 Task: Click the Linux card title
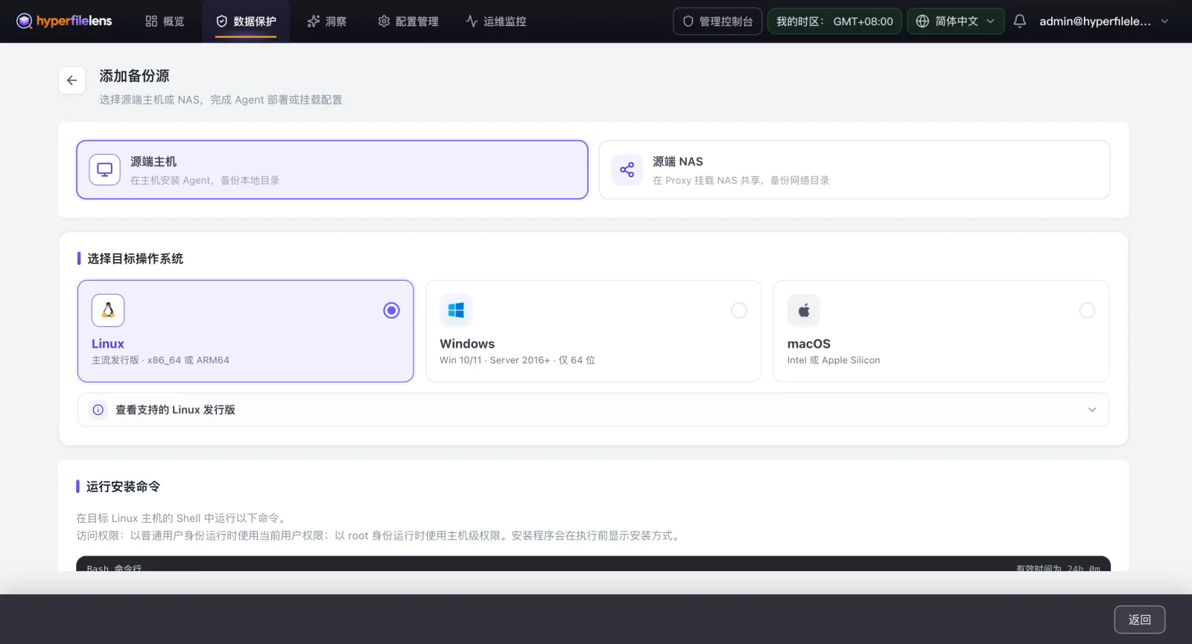pyautogui.click(x=108, y=343)
